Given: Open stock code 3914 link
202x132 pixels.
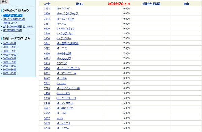Looking at the screenshot, I should 47,19.
